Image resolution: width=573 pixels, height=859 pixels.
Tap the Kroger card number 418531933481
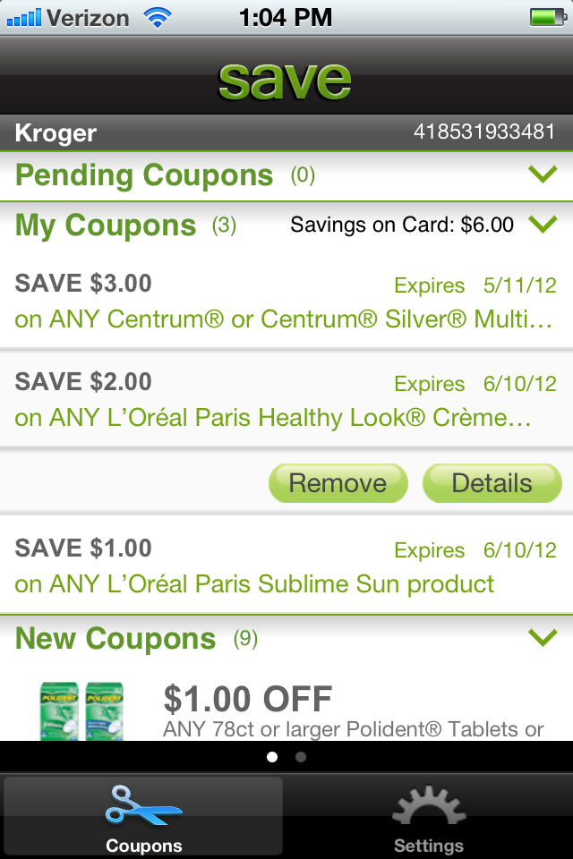483,132
